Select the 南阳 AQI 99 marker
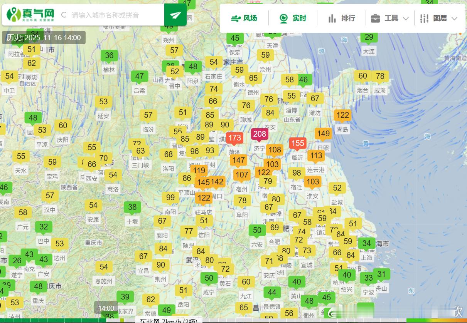467x323 pixels. tap(170, 198)
